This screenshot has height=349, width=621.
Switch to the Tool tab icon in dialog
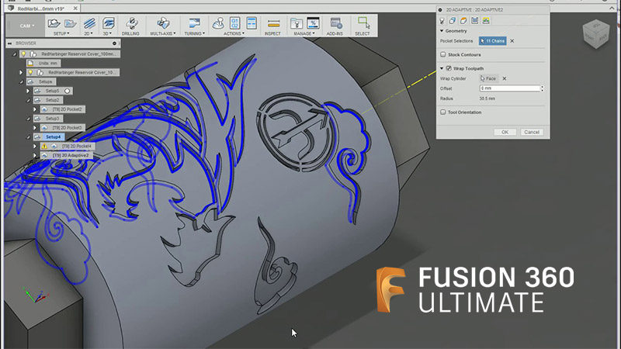[442, 20]
